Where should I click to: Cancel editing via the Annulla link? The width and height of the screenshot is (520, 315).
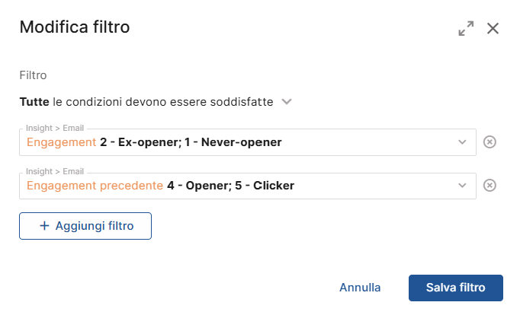tap(360, 288)
